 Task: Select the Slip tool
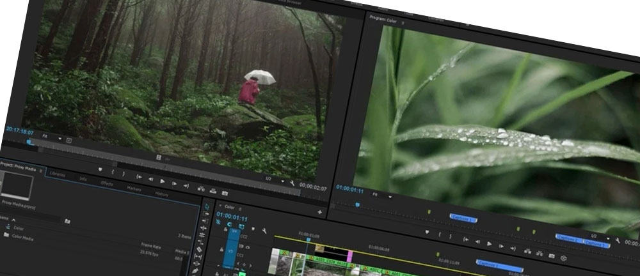(x=198, y=257)
